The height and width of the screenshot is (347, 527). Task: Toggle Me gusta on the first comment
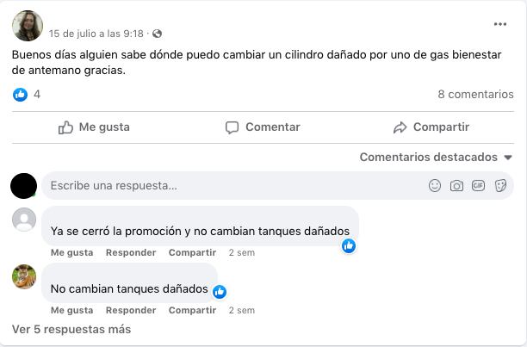click(x=71, y=252)
